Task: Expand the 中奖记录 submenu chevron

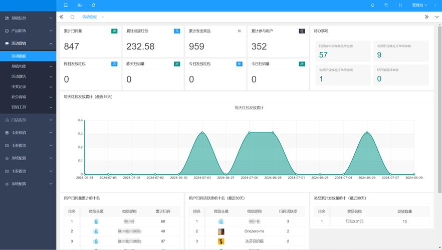Action: pyautogui.click(x=51, y=87)
